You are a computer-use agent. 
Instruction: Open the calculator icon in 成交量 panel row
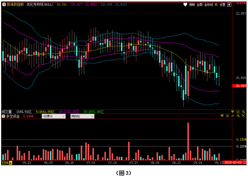(238, 112)
